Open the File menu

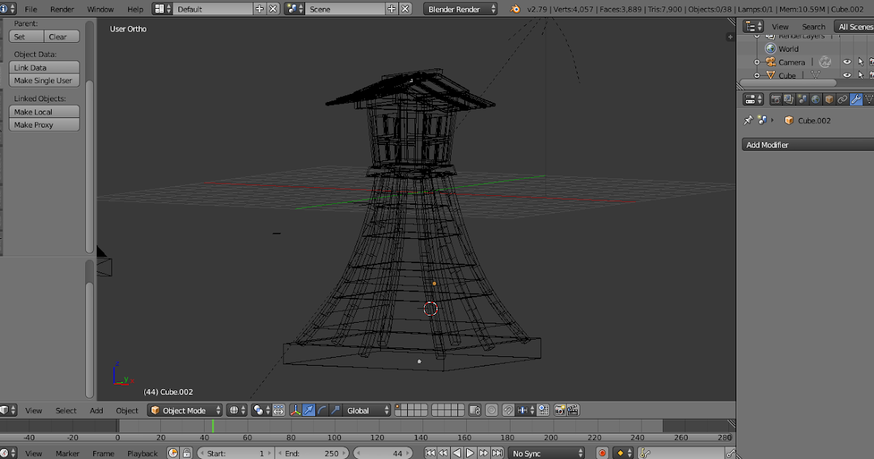click(x=31, y=9)
